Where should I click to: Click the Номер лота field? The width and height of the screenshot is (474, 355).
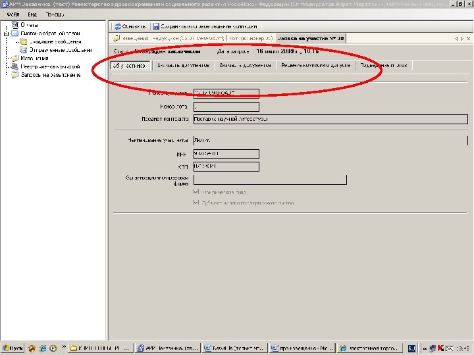click(226, 106)
